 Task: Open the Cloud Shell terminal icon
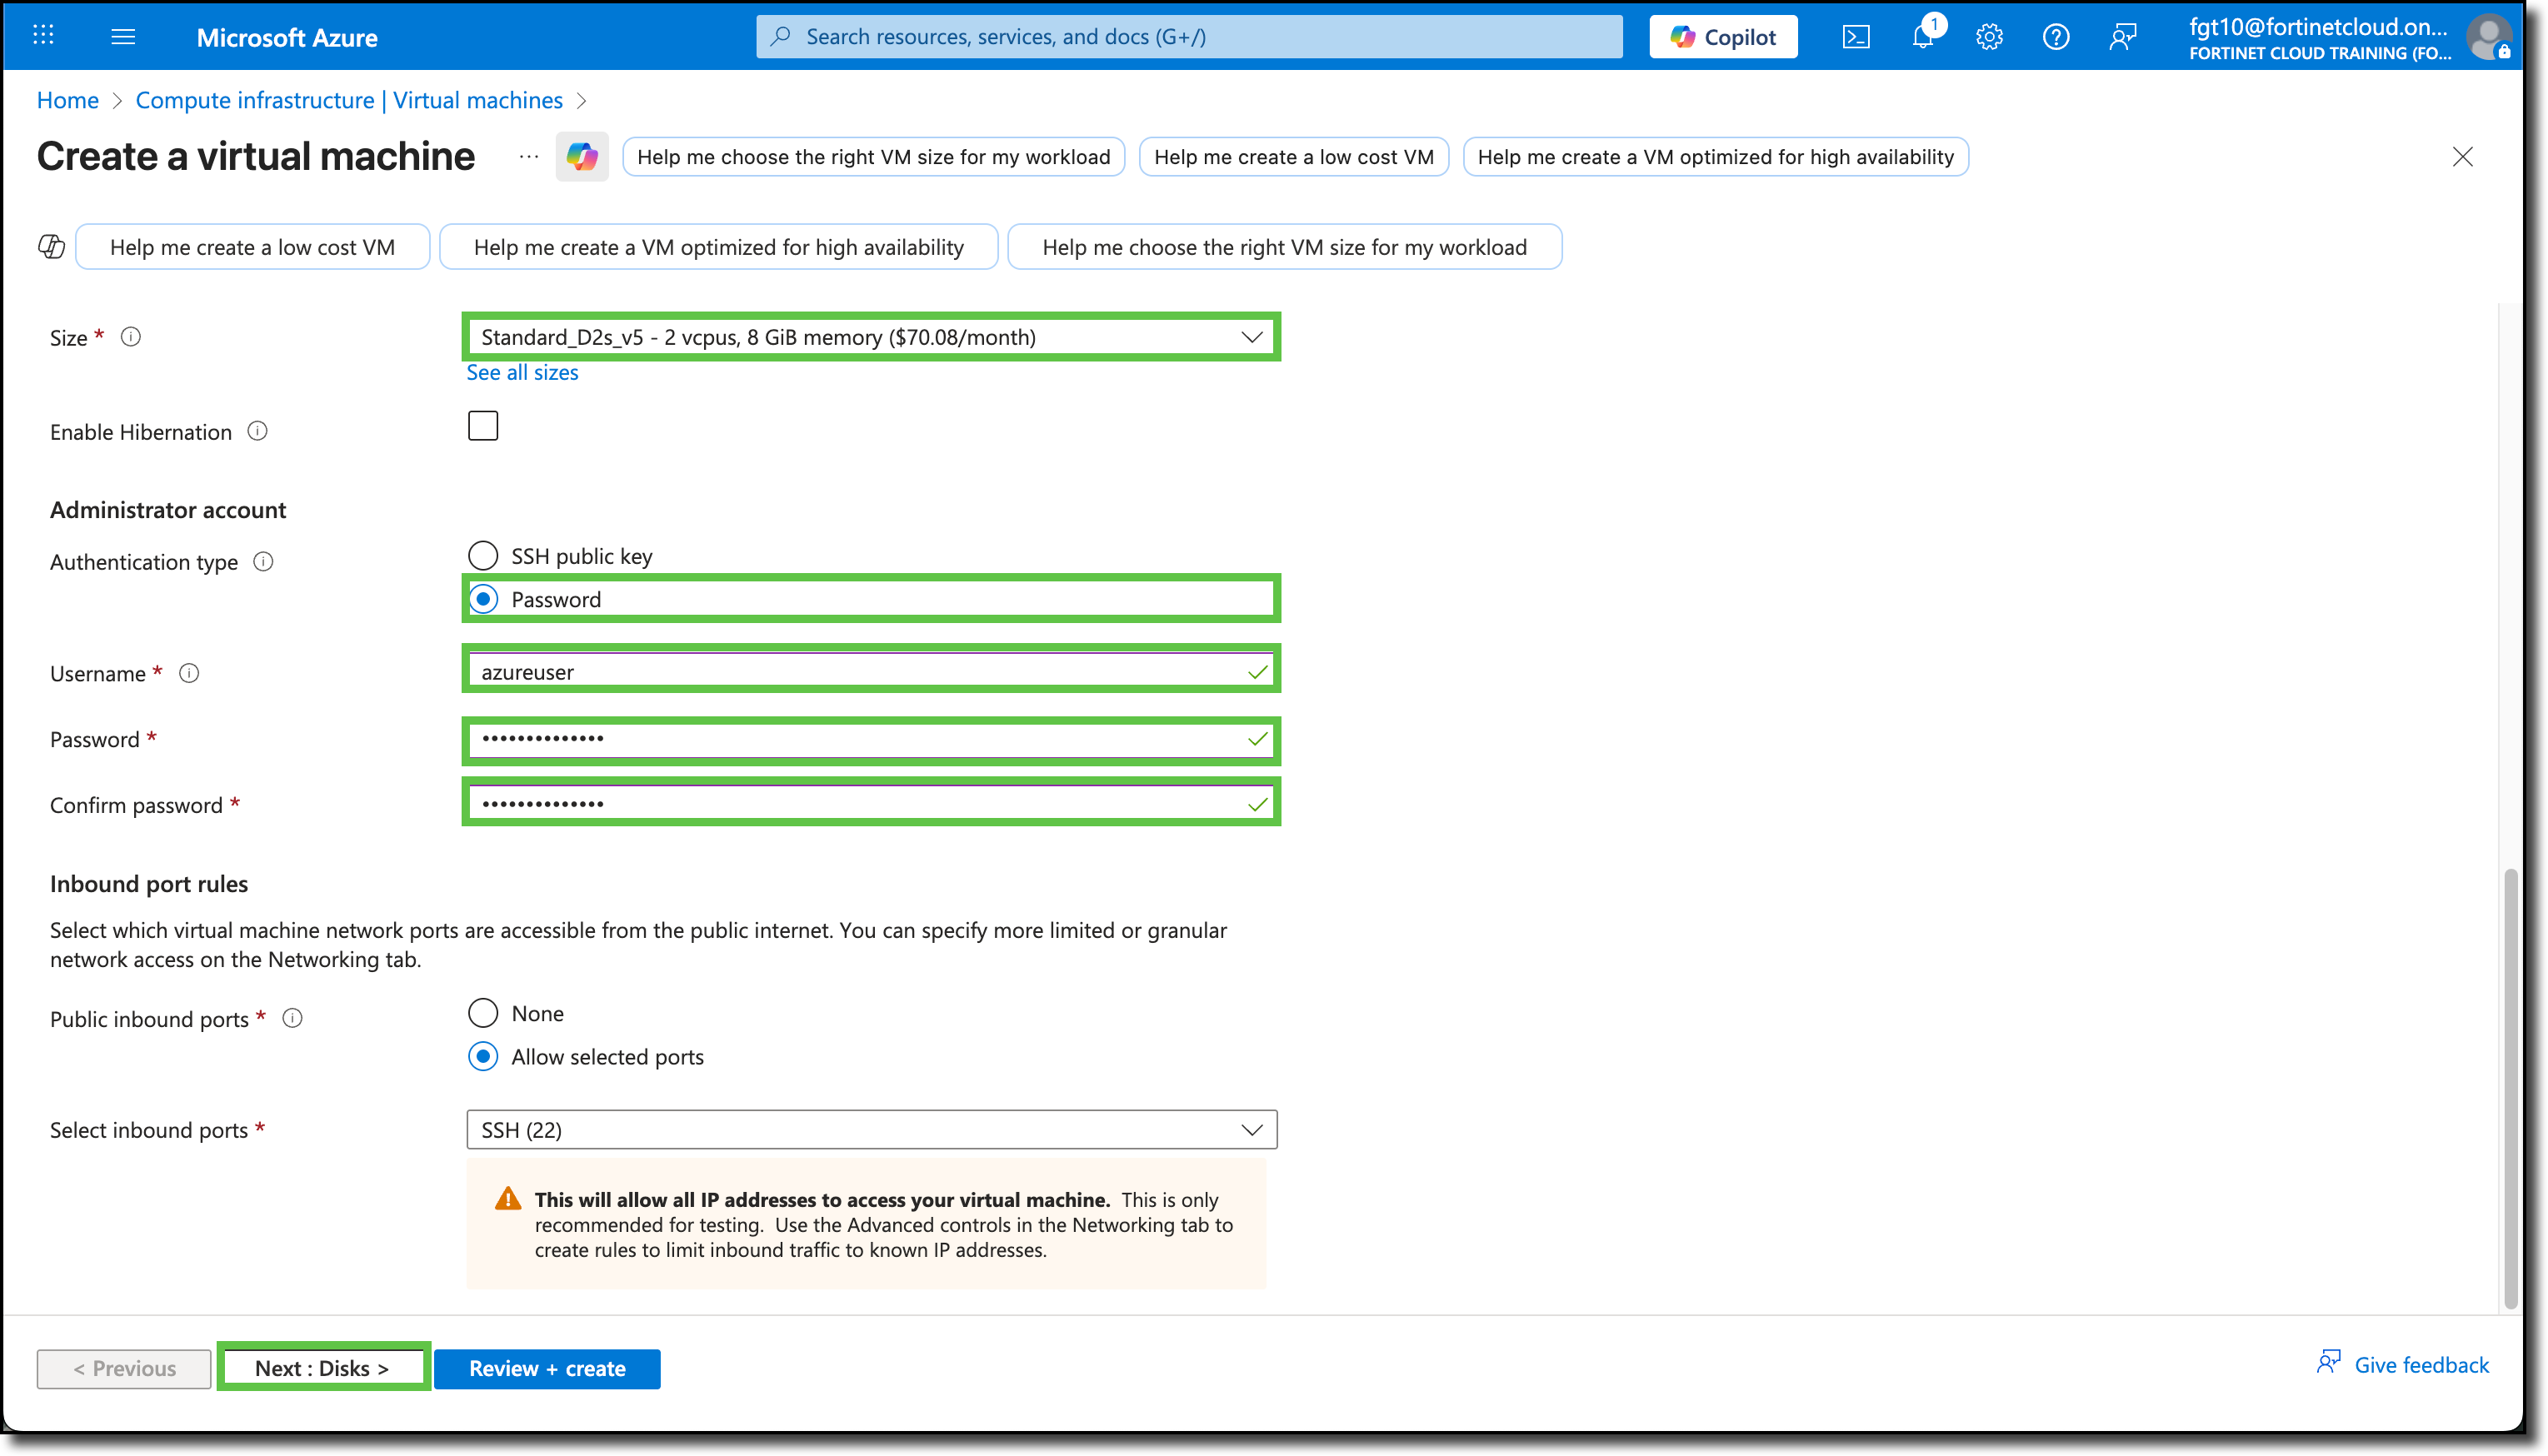click(1857, 36)
